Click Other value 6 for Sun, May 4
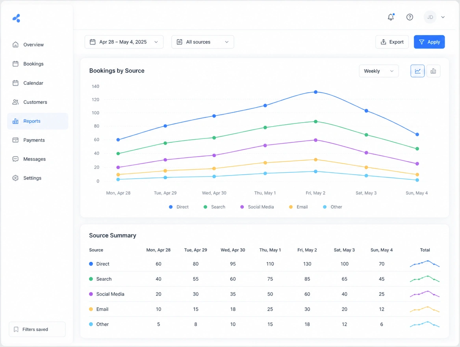The image size is (460, 347). pos(381,325)
